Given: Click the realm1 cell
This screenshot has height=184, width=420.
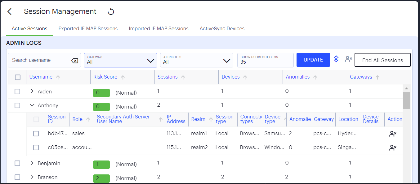Looking at the screenshot, I should point(199,134).
